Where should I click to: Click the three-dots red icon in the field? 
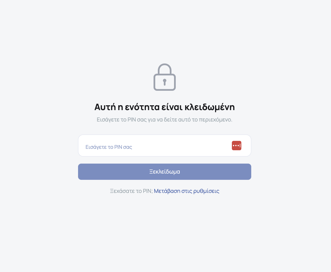click(236, 145)
